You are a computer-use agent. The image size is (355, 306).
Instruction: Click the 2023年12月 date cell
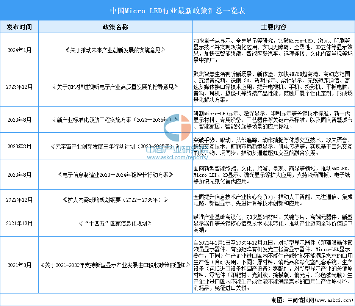pos(19,87)
